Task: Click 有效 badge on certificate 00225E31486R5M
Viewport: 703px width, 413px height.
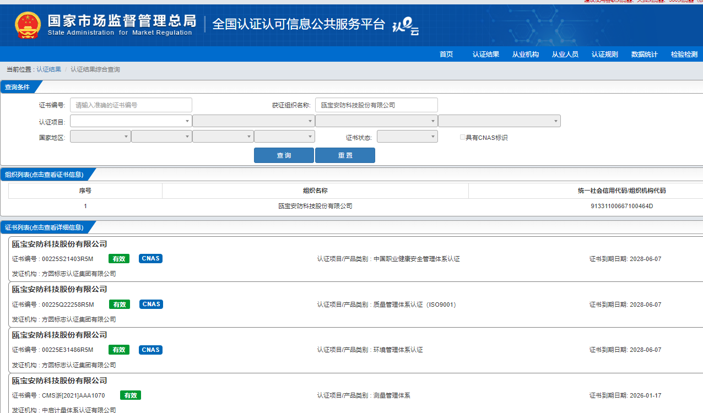Action: (x=118, y=350)
